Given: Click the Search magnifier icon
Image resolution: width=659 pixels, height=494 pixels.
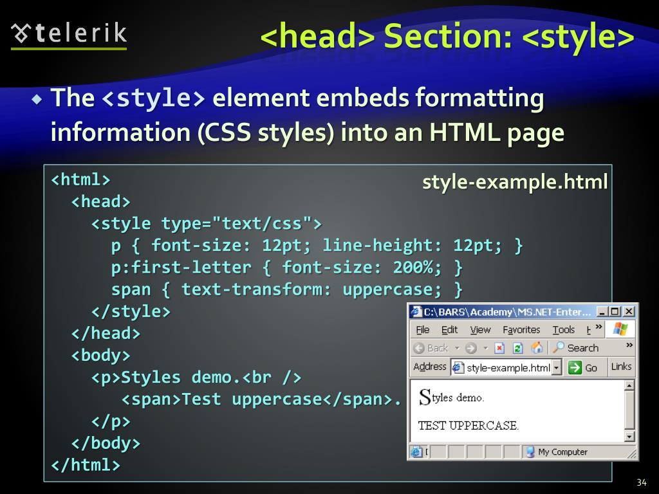Looking at the screenshot, I should [x=558, y=347].
